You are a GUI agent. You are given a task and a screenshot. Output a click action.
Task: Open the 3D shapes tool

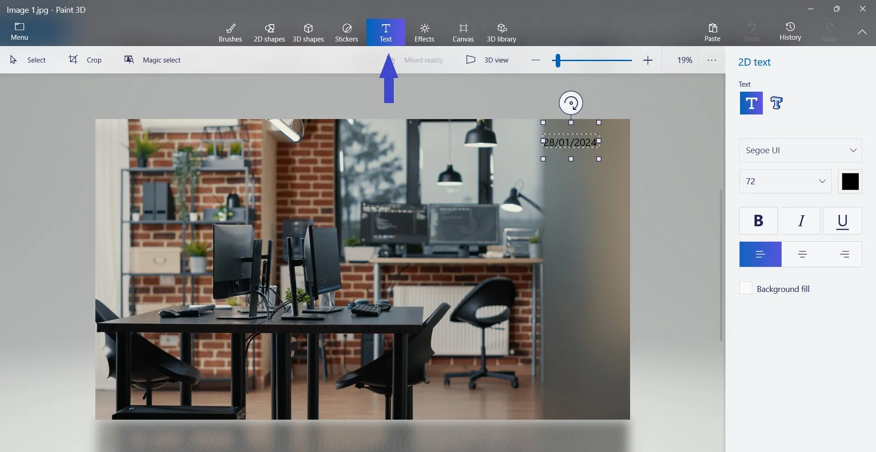308,32
